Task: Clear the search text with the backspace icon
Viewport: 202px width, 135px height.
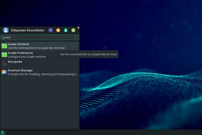Action: pyautogui.click(x=76, y=37)
